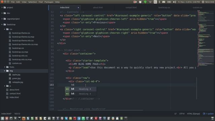Click the package update icon in status bar
The width and height of the screenshot is (215, 121).
point(204,114)
